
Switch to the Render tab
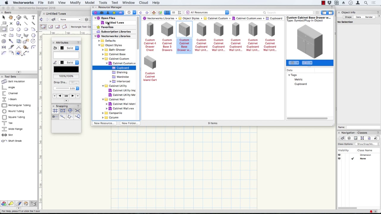[x=369, y=17]
